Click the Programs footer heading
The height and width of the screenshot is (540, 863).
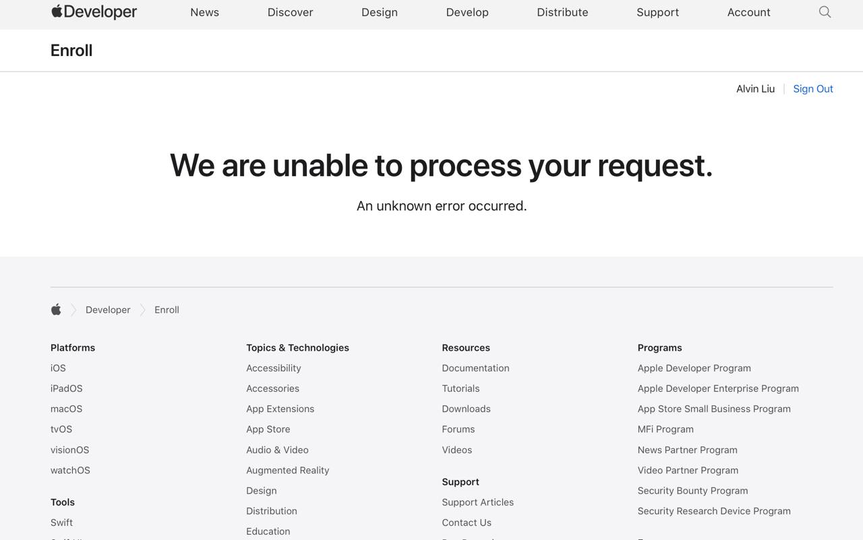(659, 348)
